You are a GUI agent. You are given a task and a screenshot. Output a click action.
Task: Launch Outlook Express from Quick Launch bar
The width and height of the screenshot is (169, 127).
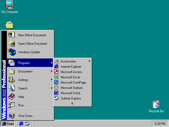27,124
